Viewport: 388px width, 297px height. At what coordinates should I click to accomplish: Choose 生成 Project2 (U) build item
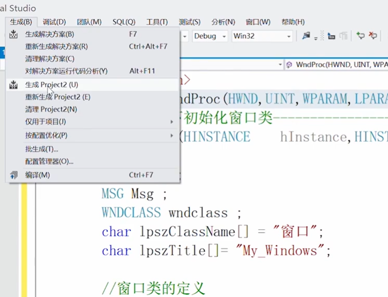[93, 85]
